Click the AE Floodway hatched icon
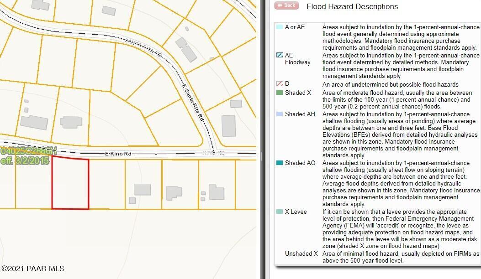 tap(280, 55)
